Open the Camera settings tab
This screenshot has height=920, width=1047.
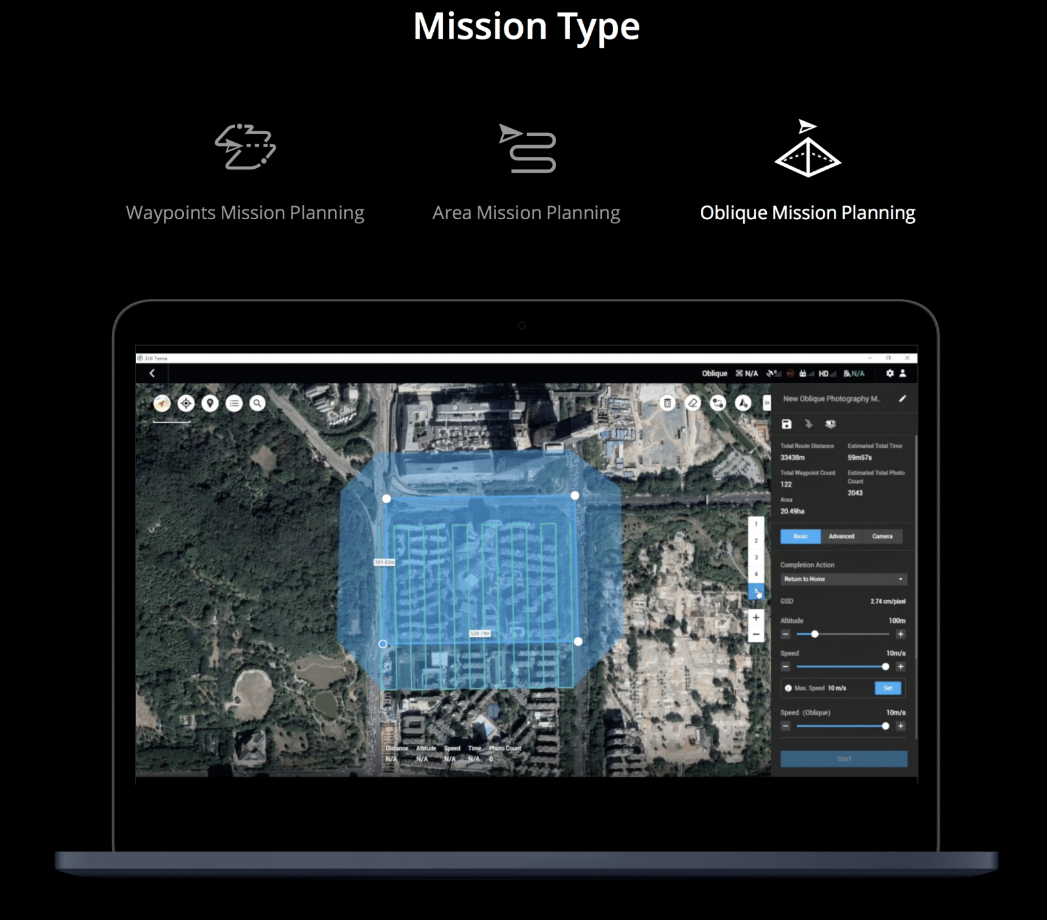883,537
